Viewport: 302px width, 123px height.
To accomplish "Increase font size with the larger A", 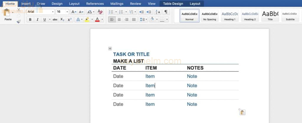I will pyautogui.click(x=74, y=12).
